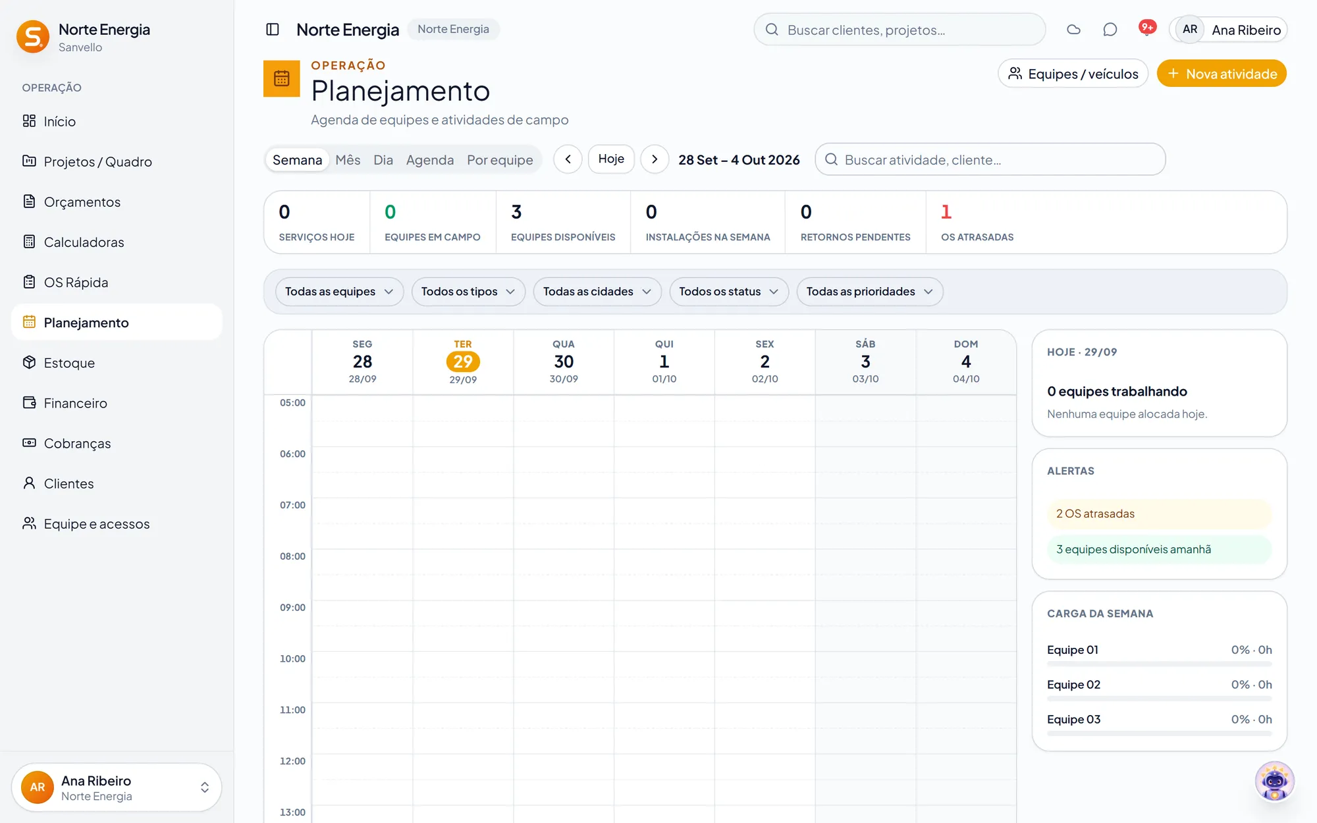Open the Ana Ribeiro account switcher chevrons
Image resolution: width=1317 pixels, height=823 pixels.
[205, 787]
